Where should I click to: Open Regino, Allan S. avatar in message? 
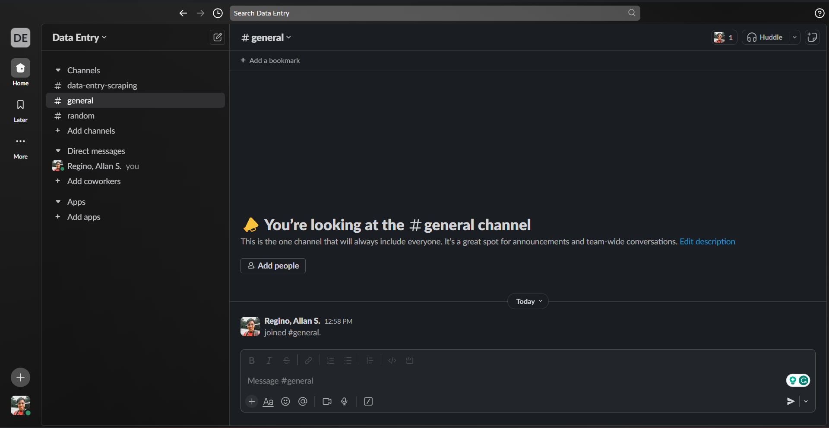tap(250, 326)
